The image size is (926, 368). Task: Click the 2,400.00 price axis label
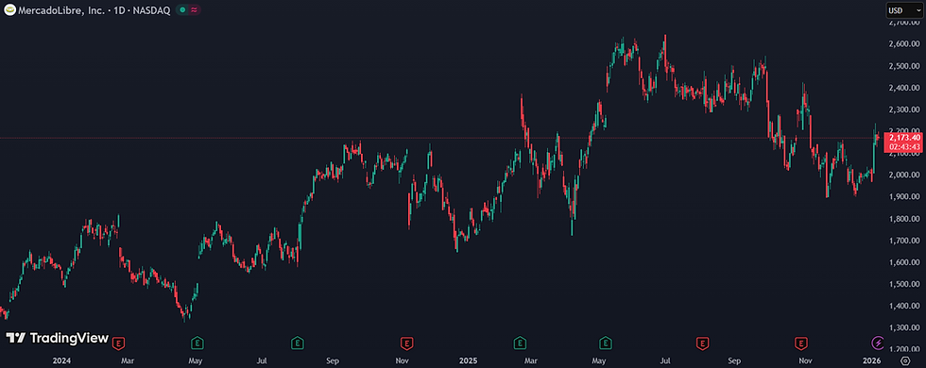pos(903,88)
